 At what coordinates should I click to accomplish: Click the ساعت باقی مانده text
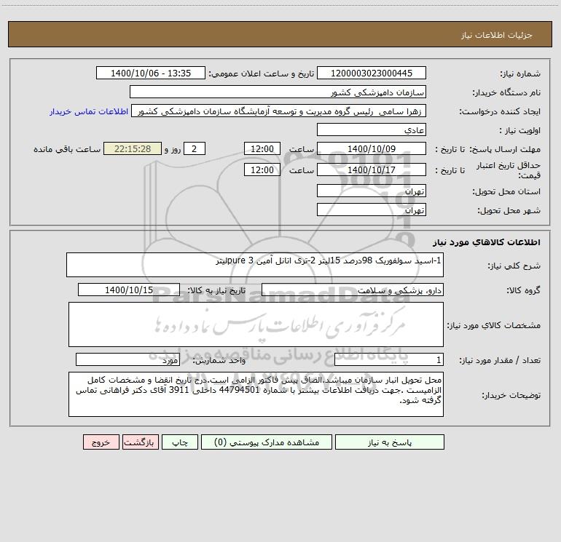[67, 149]
